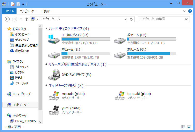Collapse the ネットワークの場所 group header

coord(46,85)
